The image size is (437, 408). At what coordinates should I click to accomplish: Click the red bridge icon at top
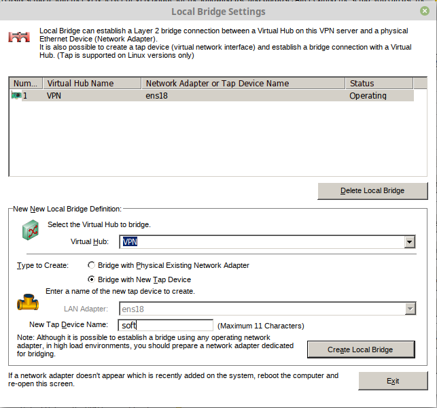pos(19,37)
